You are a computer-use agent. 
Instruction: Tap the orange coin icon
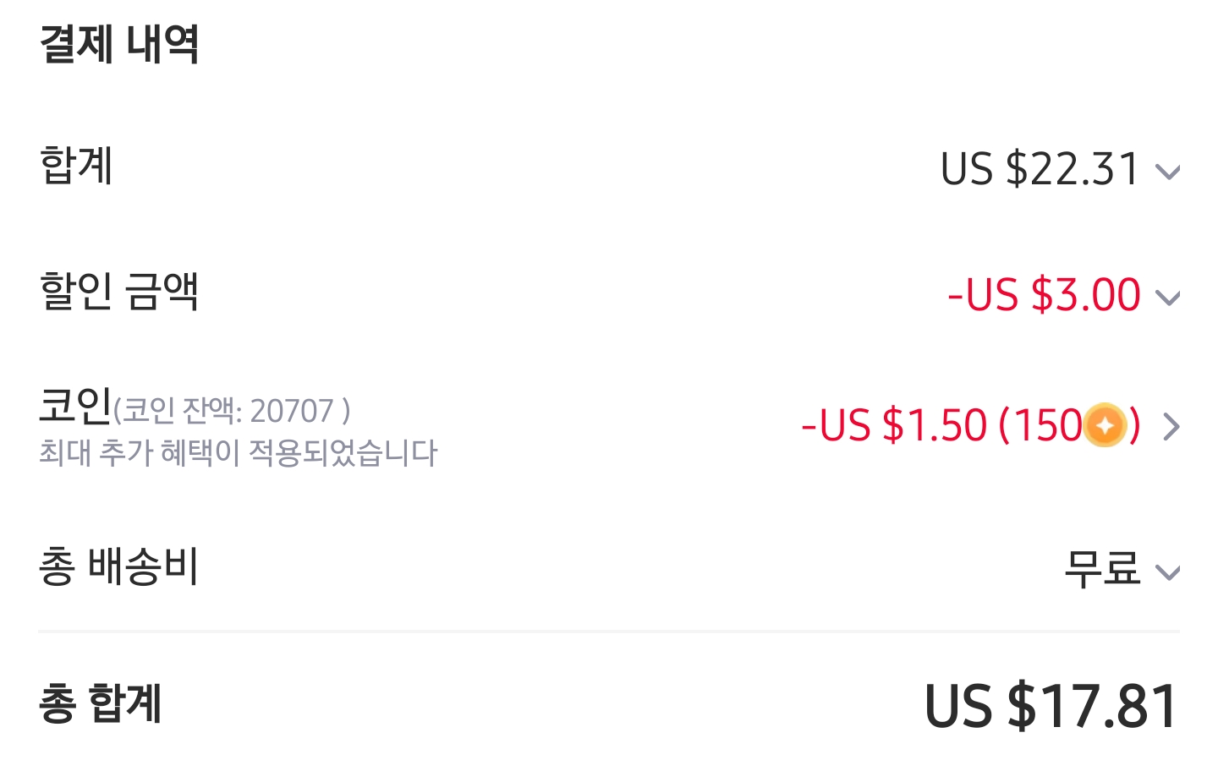(x=1105, y=425)
